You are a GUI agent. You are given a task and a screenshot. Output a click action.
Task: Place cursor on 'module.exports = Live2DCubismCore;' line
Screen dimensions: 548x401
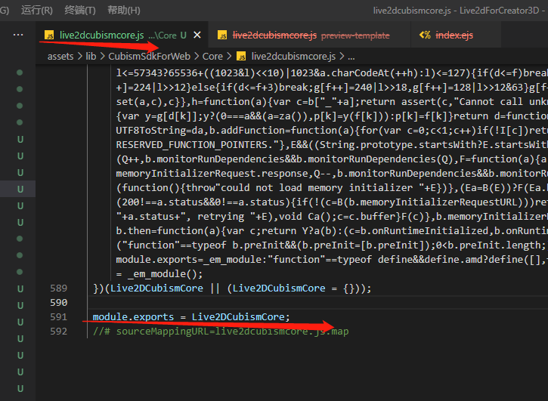coord(191,317)
